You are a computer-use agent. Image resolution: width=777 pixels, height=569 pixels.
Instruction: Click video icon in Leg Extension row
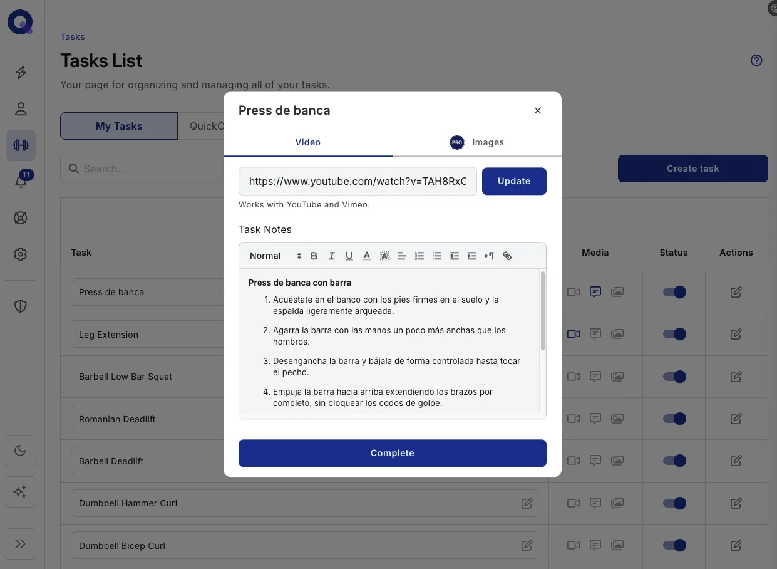[574, 334]
